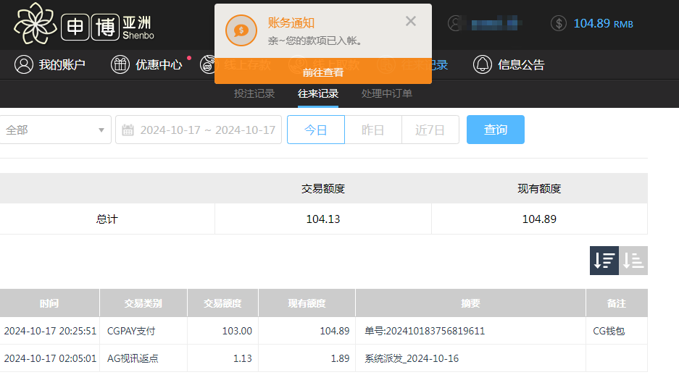Select the 今日 date filter
679x388 pixels.
pos(315,130)
